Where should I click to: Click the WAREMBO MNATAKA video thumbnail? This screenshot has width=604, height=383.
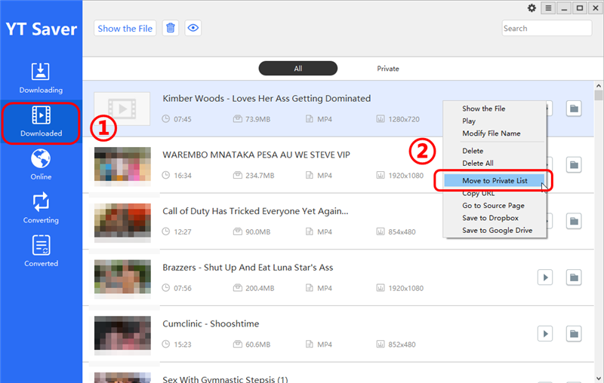point(122,164)
